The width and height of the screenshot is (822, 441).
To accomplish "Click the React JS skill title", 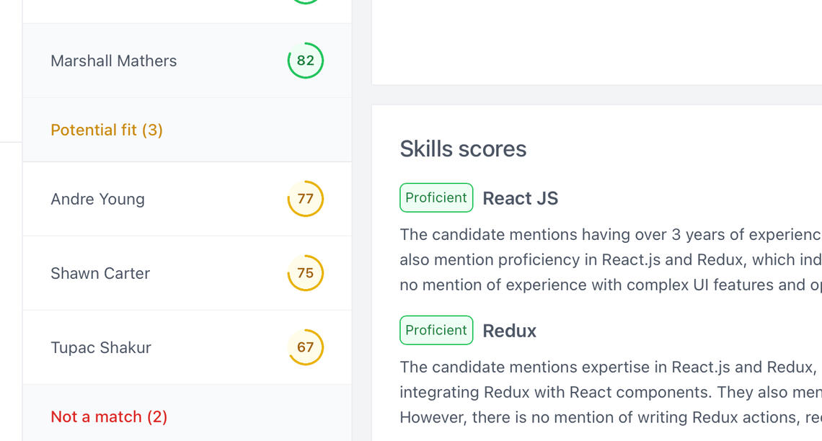I will click(521, 199).
